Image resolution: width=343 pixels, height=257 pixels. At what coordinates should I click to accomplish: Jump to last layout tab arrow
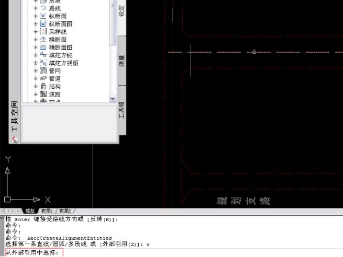click(19, 211)
